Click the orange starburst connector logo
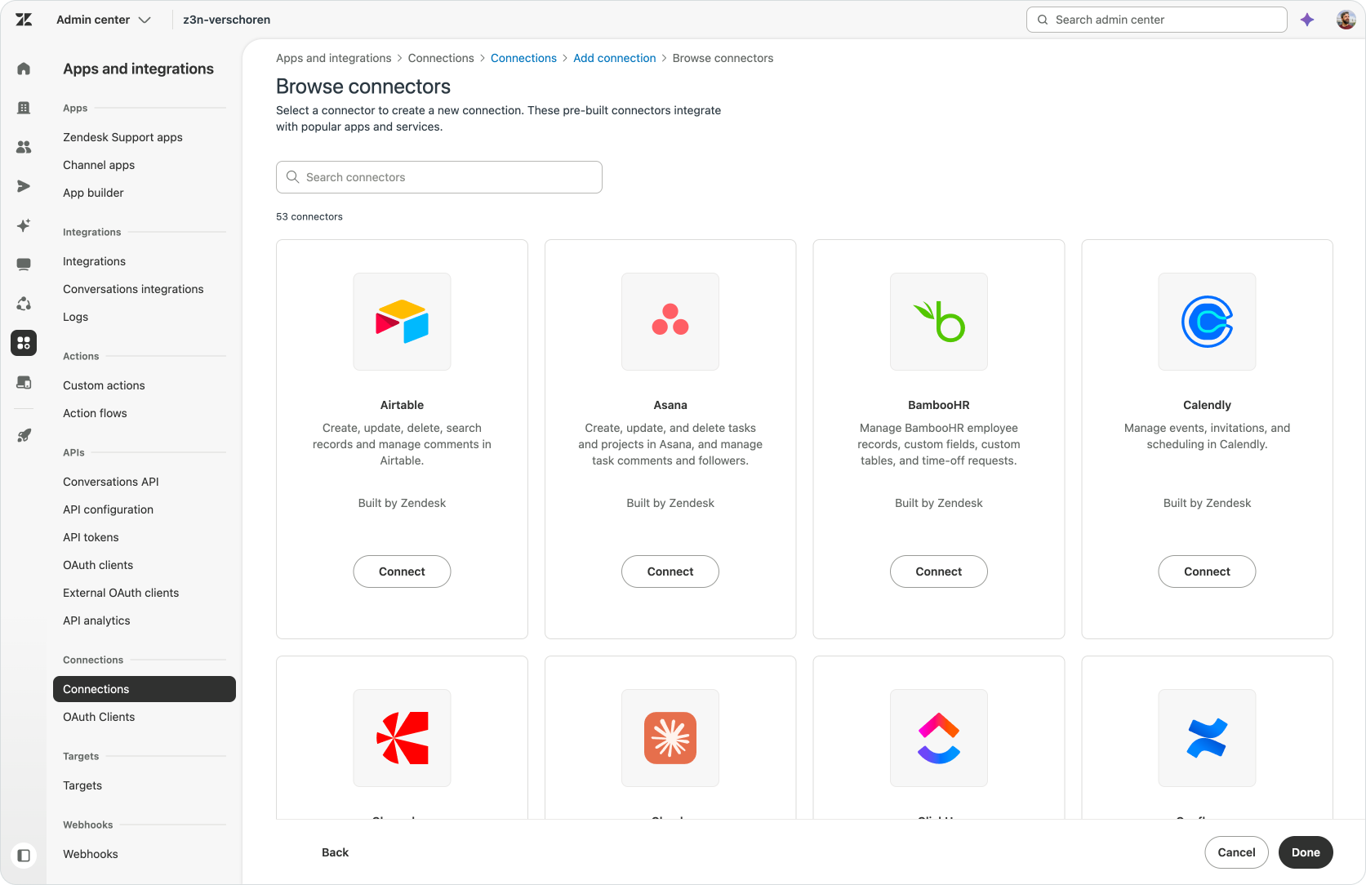 (x=670, y=738)
